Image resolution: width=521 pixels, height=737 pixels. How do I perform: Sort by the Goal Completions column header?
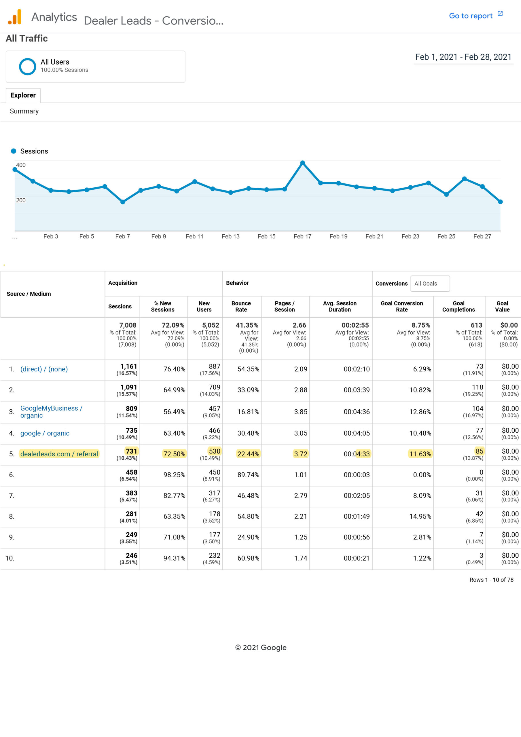[459, 307]
